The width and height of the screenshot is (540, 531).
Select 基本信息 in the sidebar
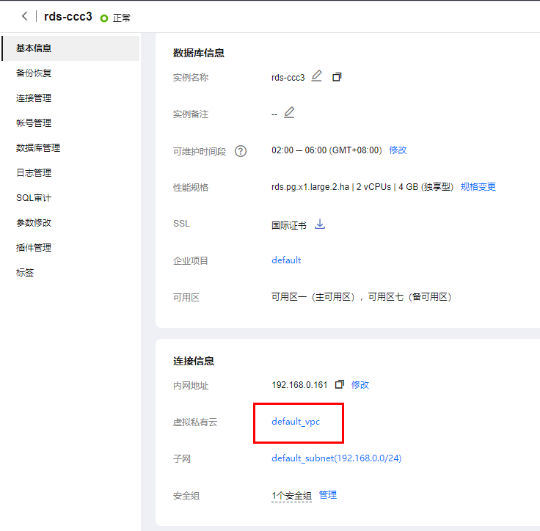coord(70,48)
